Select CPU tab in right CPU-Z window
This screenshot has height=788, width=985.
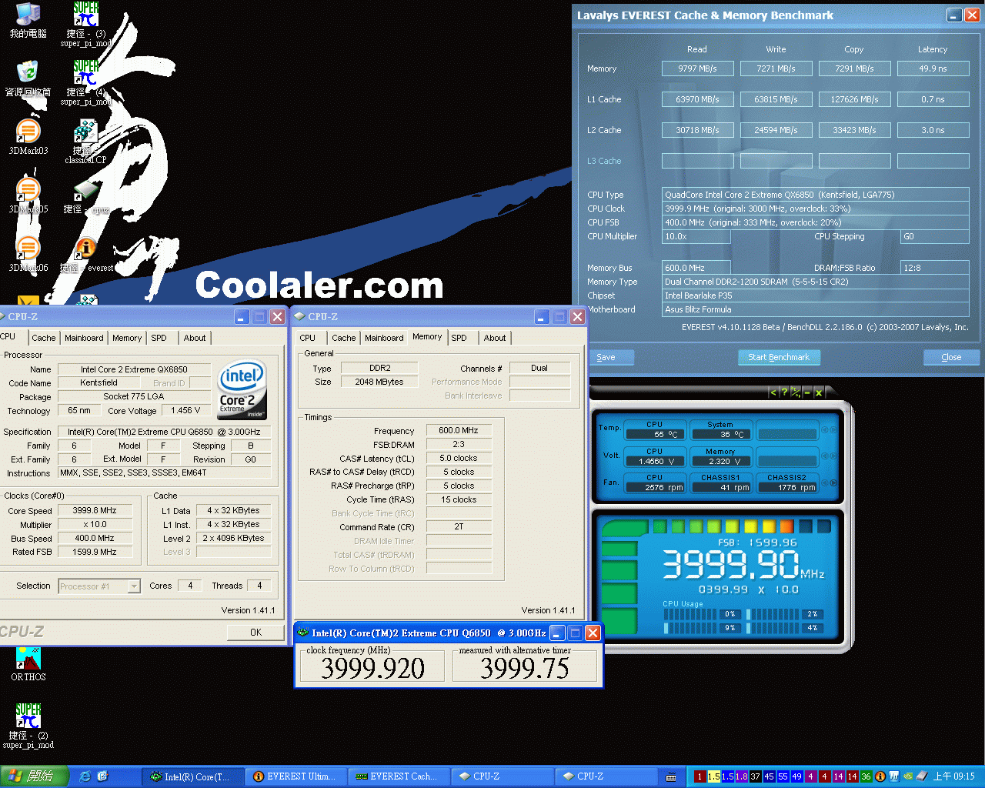point(307,338)
